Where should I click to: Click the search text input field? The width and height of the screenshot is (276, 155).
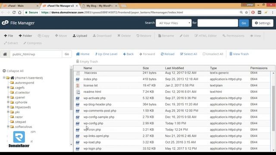(218, 23)
